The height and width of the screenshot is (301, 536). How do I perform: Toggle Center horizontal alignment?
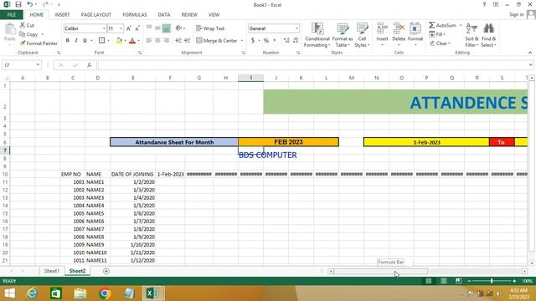click(157, 41)
